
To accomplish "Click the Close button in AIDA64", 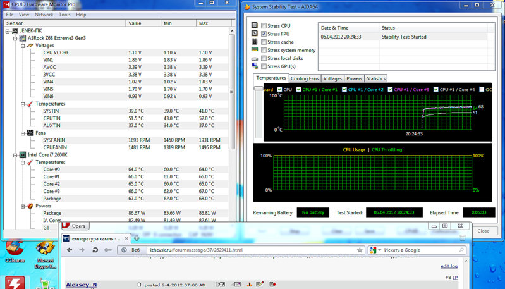I will 483,231.
